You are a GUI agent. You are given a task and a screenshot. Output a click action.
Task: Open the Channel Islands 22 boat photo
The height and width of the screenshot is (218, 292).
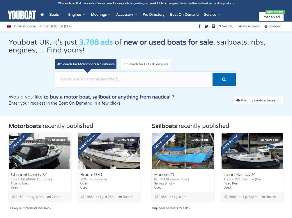coord(40,151)
